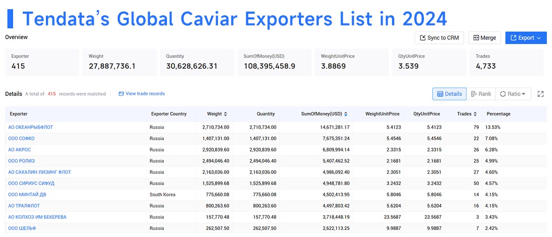
Task: Click the Weight 27,887,736.1 overview card
Action: coord(119,62)
